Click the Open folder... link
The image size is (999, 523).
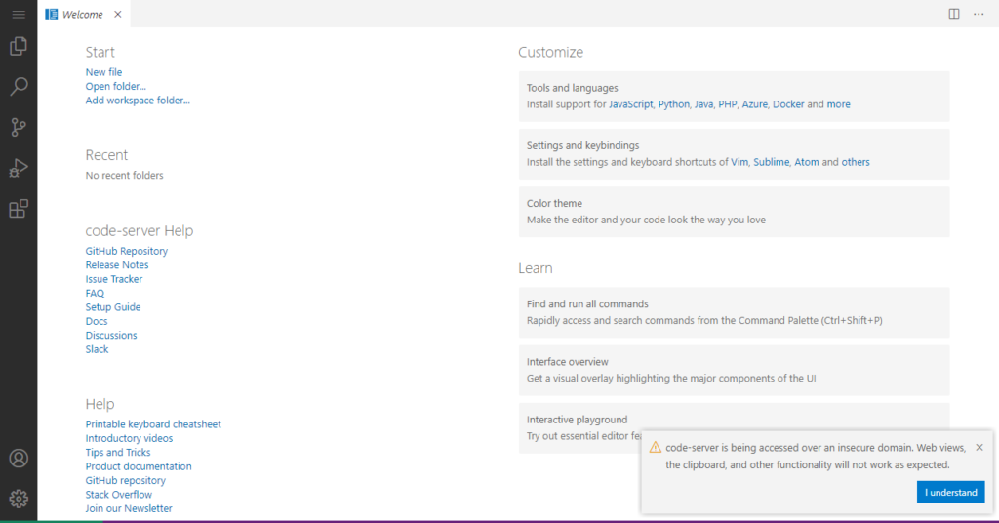[x=115, y=86]
